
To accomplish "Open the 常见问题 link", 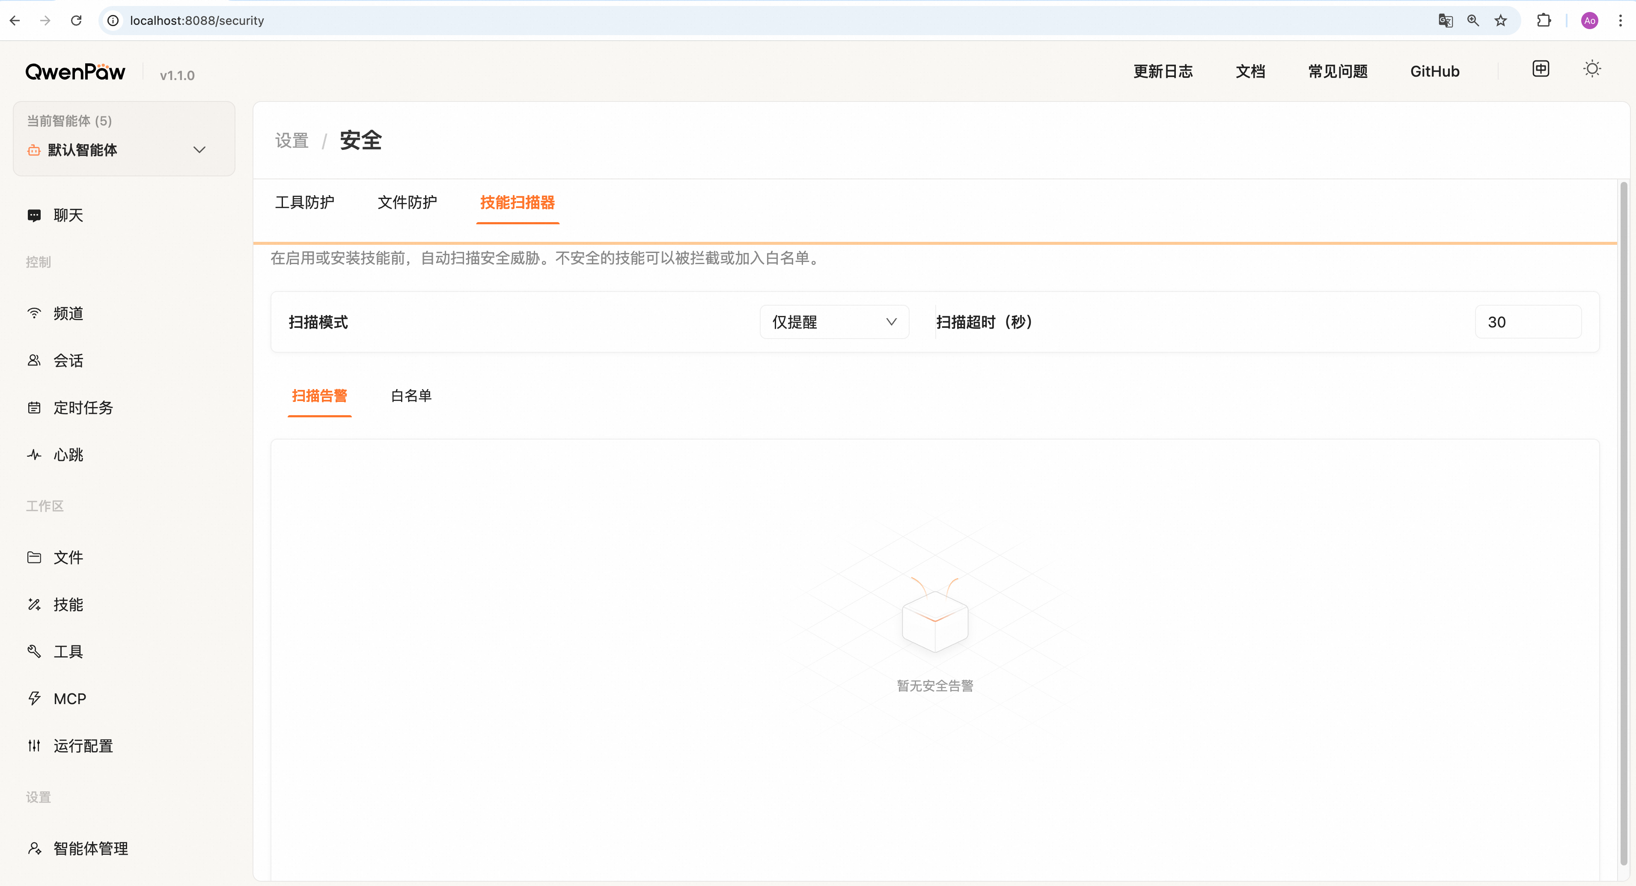I will [x=1338, y=71].
